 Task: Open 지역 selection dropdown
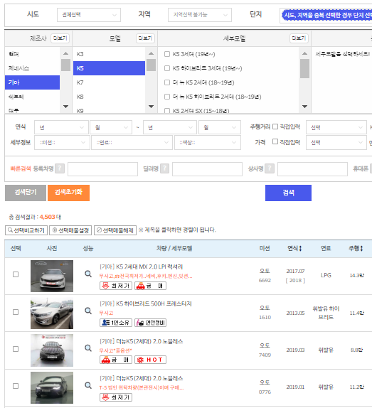coord(200,15)
